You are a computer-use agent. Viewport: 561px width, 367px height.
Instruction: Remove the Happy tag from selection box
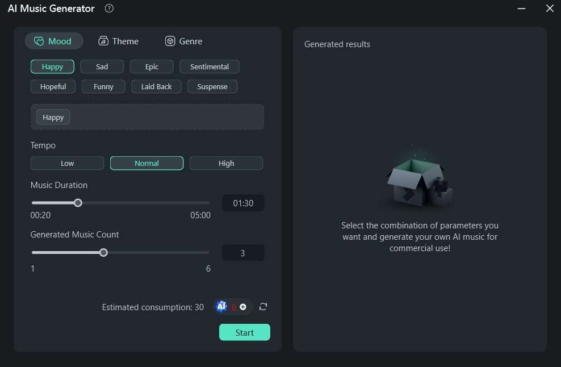[x=53, y=117]
